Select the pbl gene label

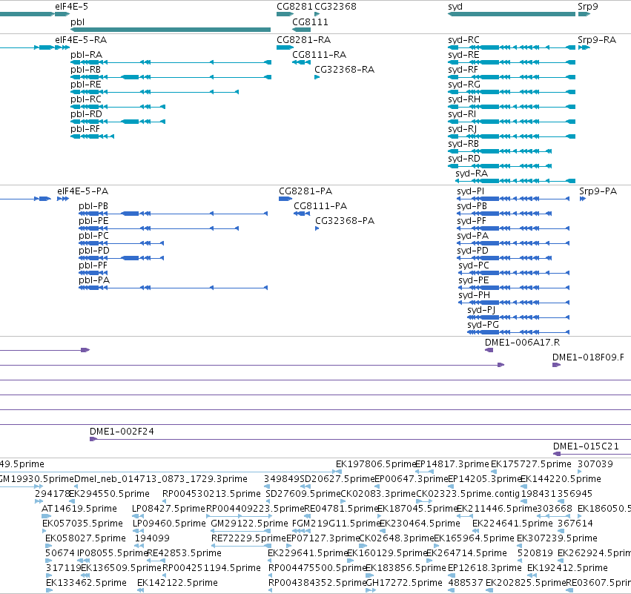point(77,22)
